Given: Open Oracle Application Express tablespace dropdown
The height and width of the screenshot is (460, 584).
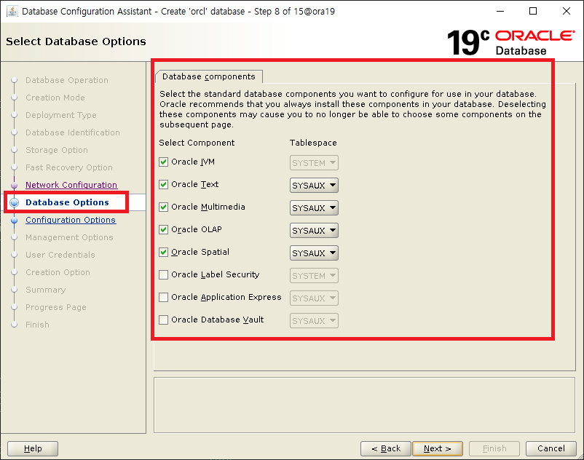Looking at the screenshot, I should pos(314,298).
